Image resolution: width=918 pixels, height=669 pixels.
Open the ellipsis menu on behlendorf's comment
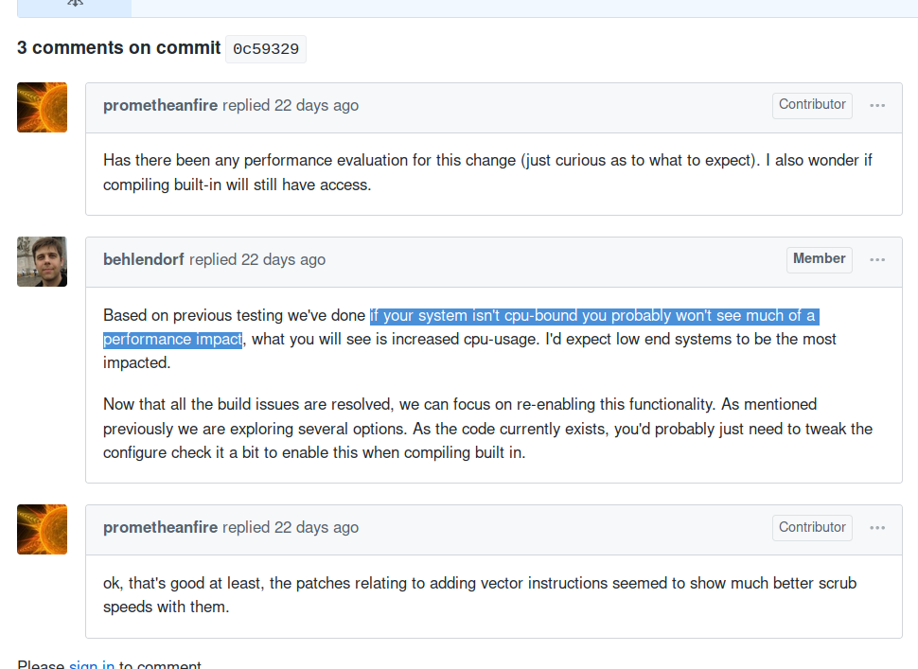877,259
